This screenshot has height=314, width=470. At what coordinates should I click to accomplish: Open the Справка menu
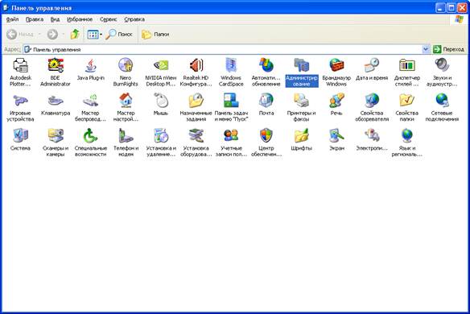(134, 19)
